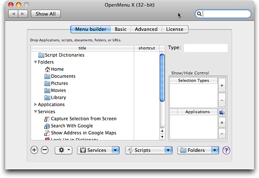This screenshot has width=259, height=178.
Task: Click the Pictures folder icon
Action: click(47, 83)
